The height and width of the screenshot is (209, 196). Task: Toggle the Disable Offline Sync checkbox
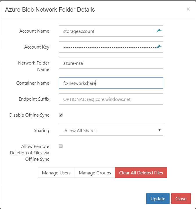click(x=61, y=115)
